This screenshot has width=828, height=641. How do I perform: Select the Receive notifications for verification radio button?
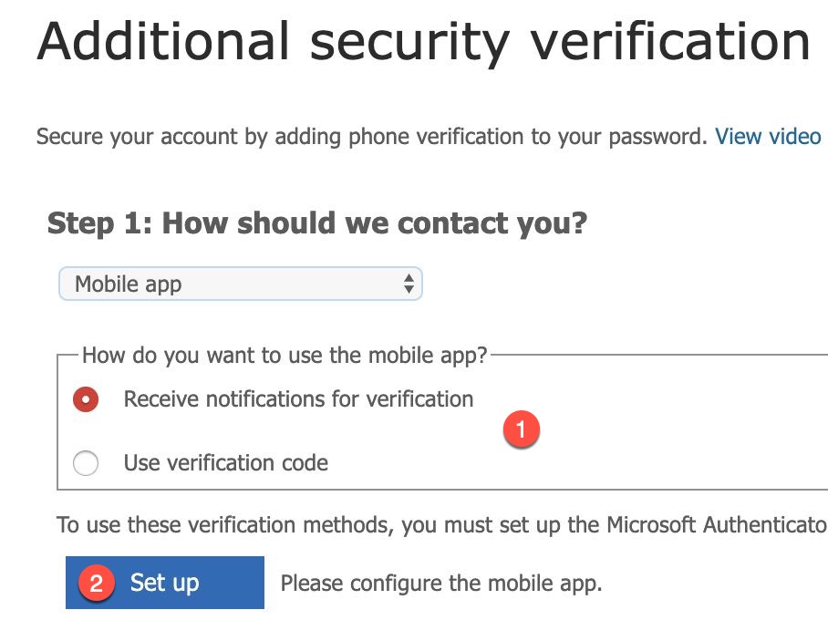[86, 399]
